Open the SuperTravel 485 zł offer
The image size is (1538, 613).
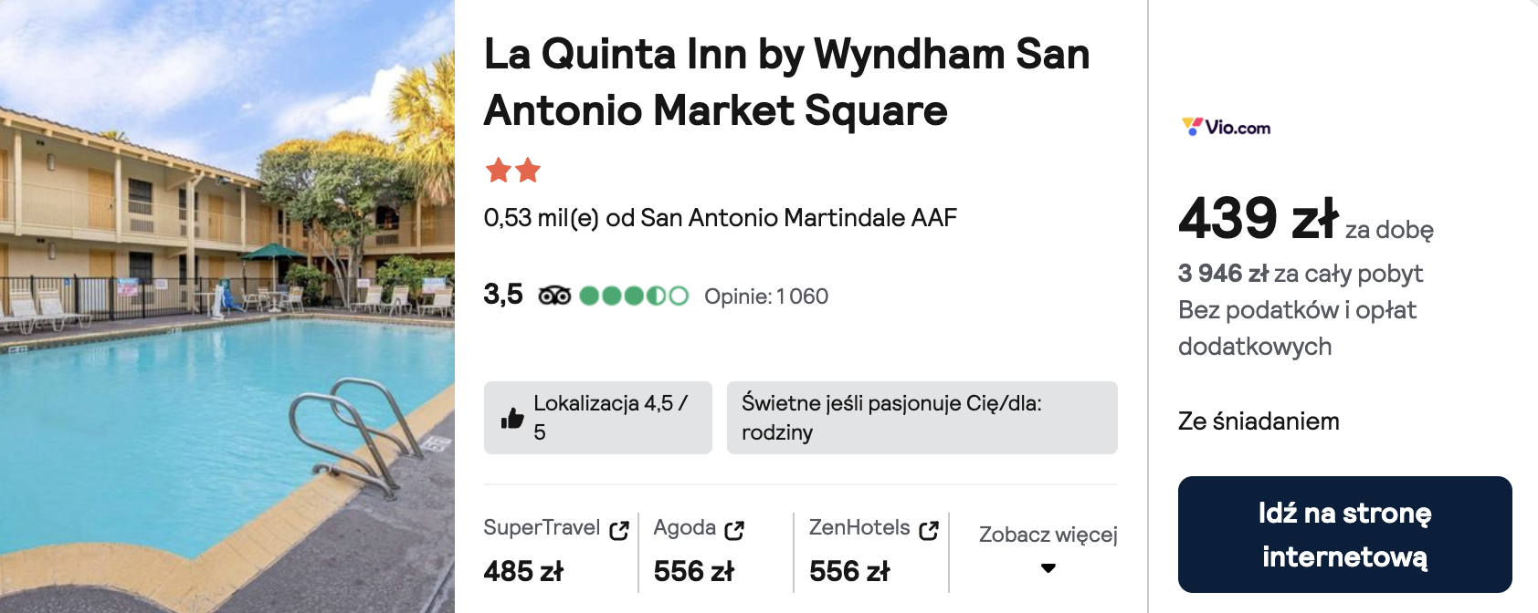tap(556, 551)
